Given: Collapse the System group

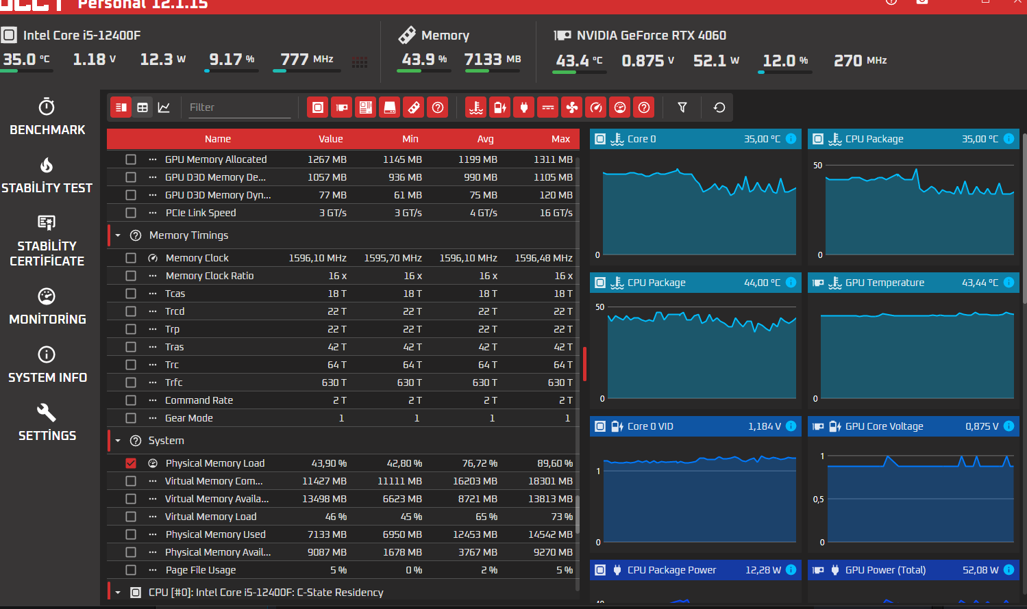Looking at the screenshot, I should coord(118,441).
